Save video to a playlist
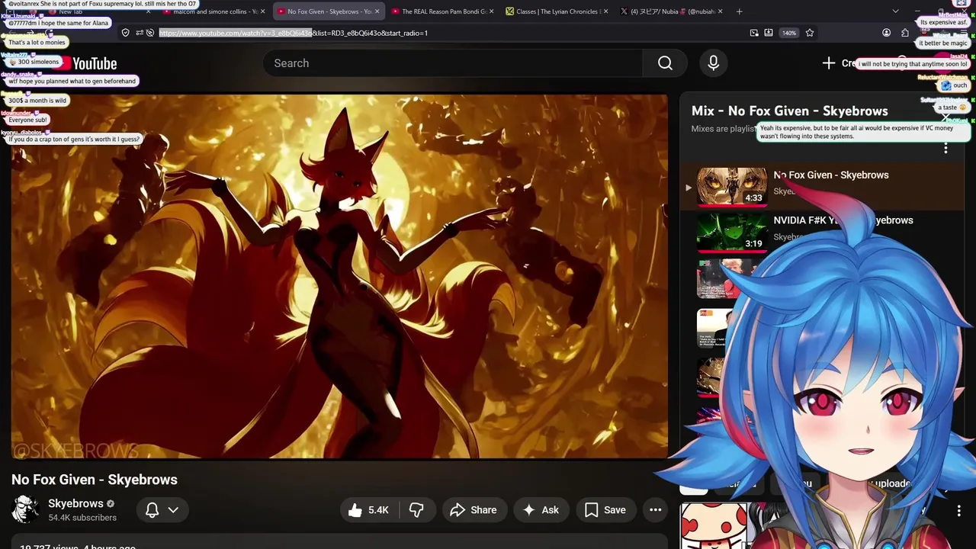This screenshot has width=976, height=549. (605, 510)
